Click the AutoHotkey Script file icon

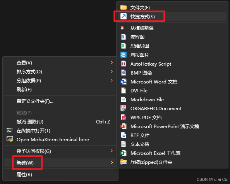click(124, 64)
